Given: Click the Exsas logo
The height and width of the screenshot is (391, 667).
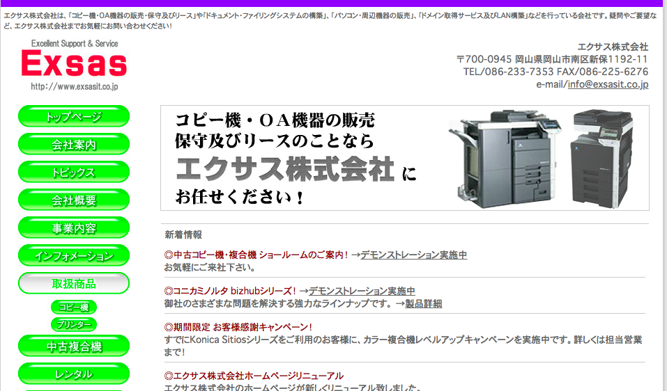Looking at the screenshot, I should [74, 64].
